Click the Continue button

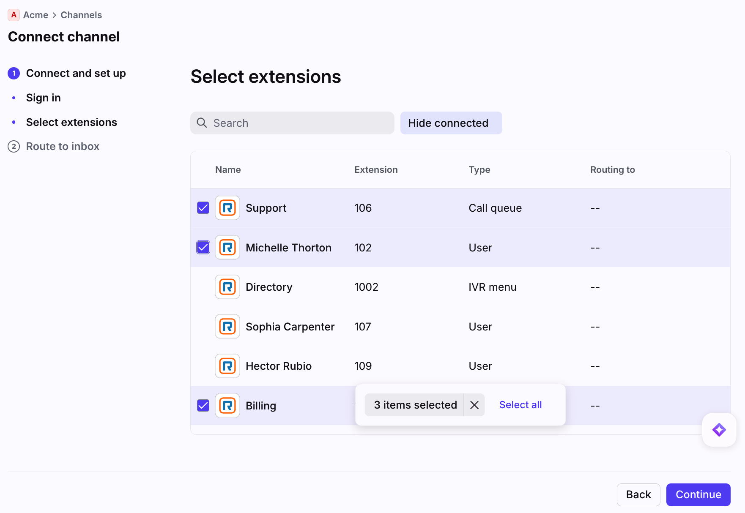pos(698,495)
